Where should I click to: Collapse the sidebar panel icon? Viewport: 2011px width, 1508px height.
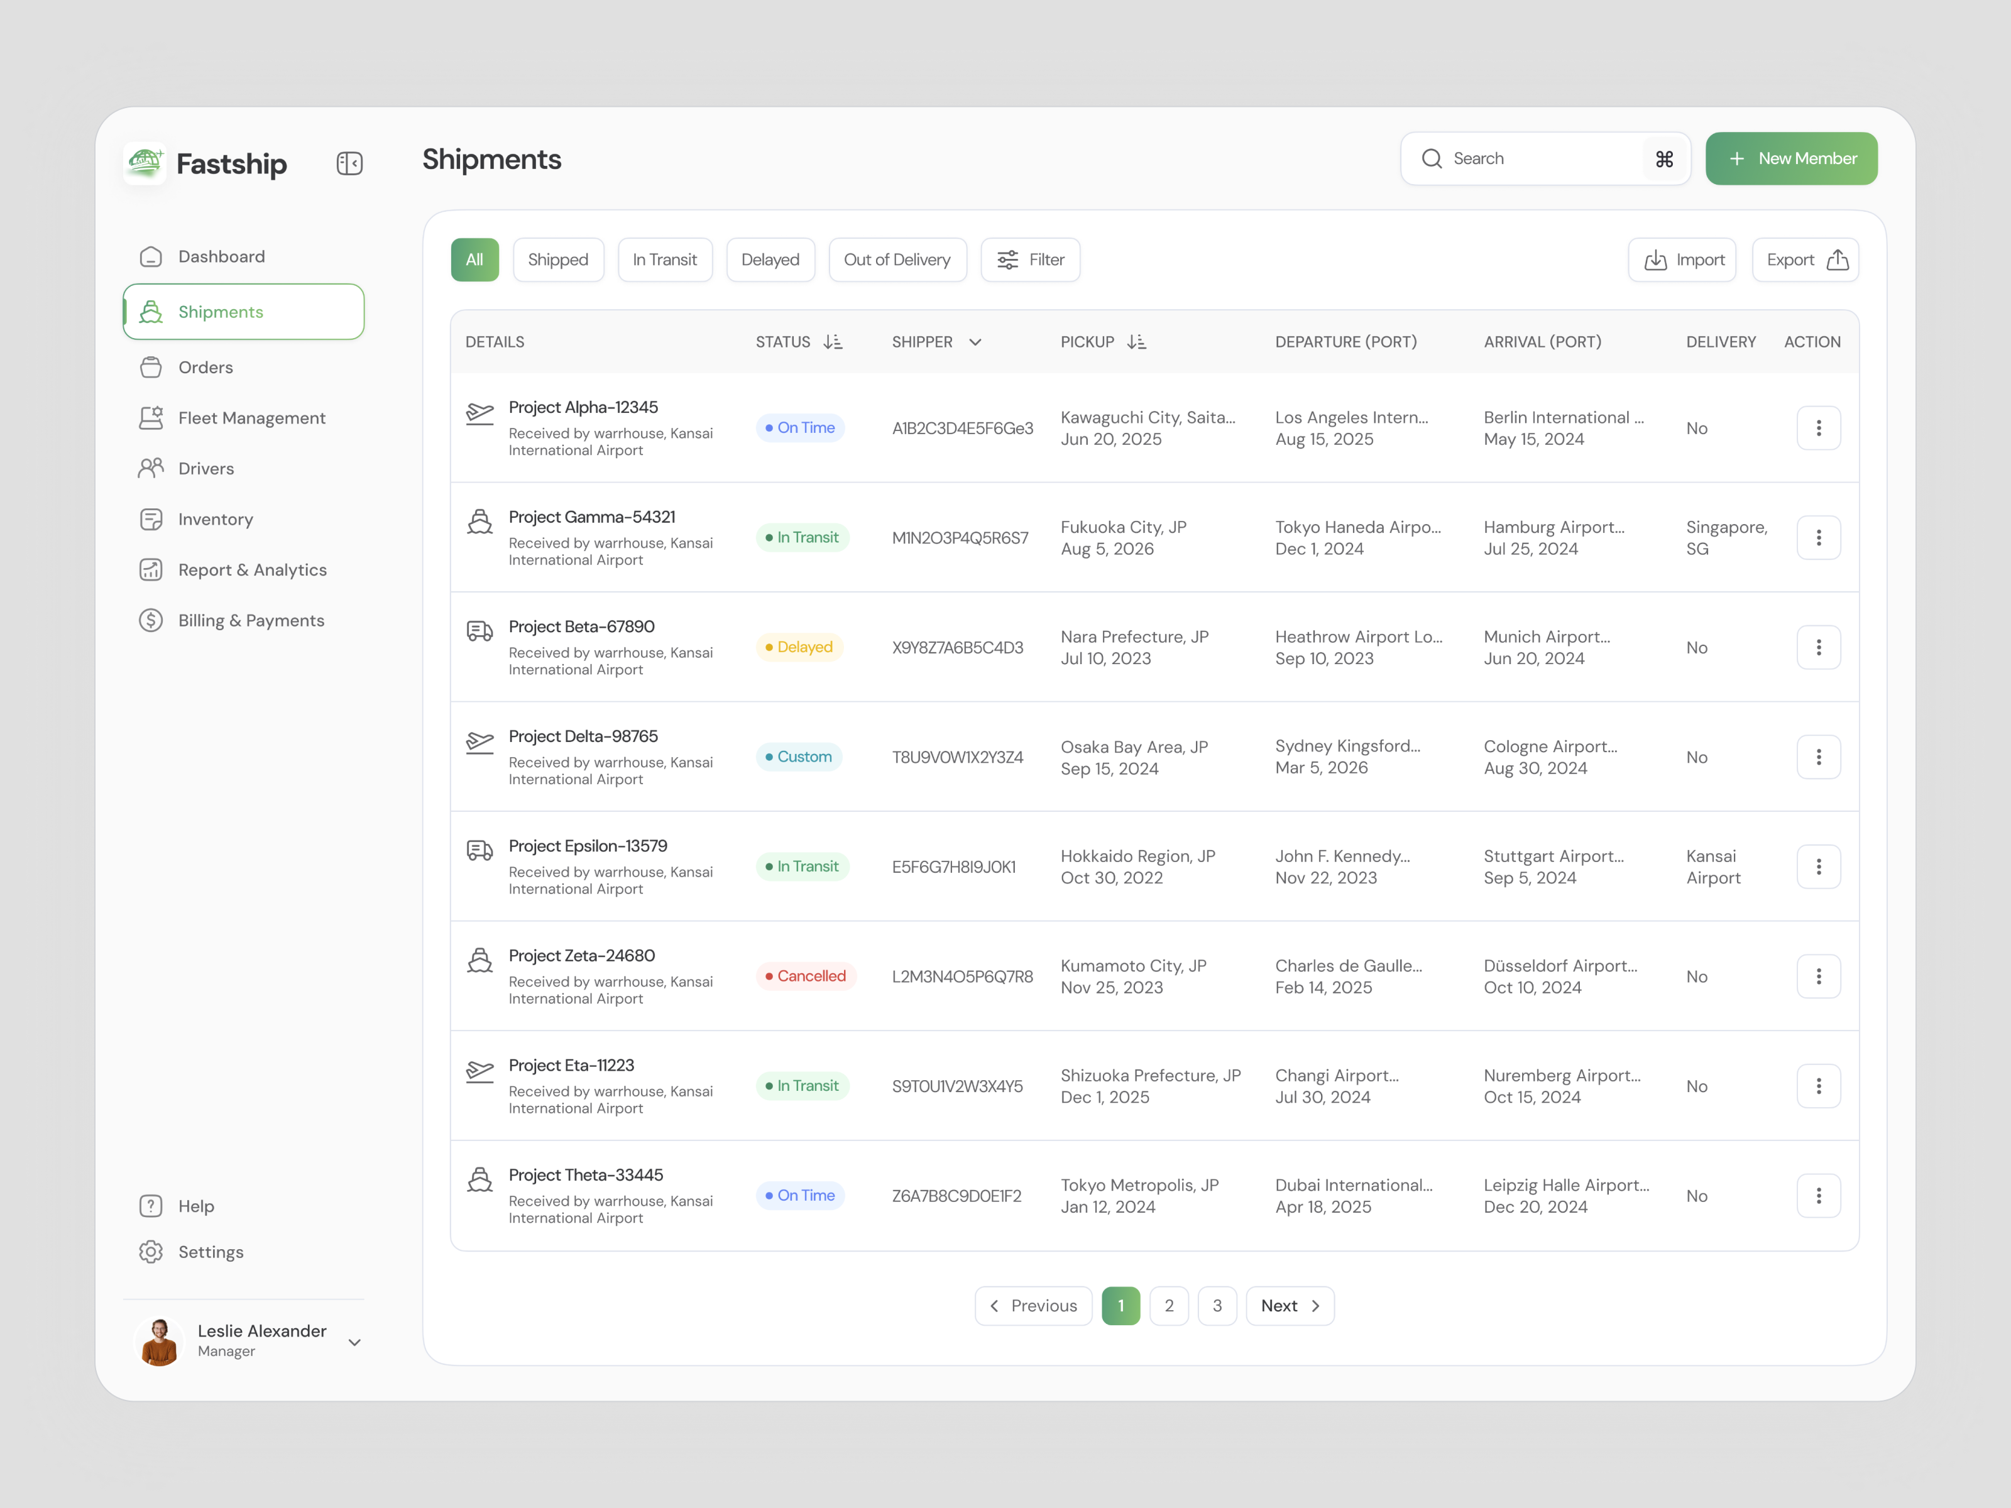[349, 163]
